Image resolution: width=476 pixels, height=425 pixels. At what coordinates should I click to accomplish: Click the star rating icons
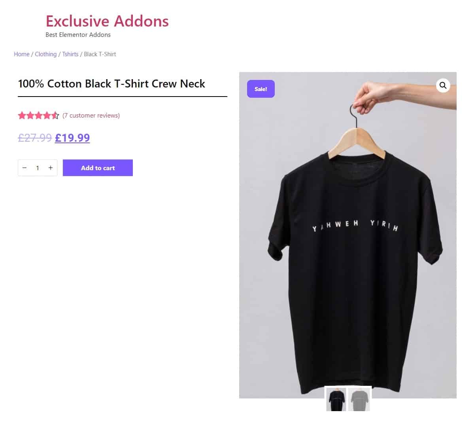click(38, 116)
